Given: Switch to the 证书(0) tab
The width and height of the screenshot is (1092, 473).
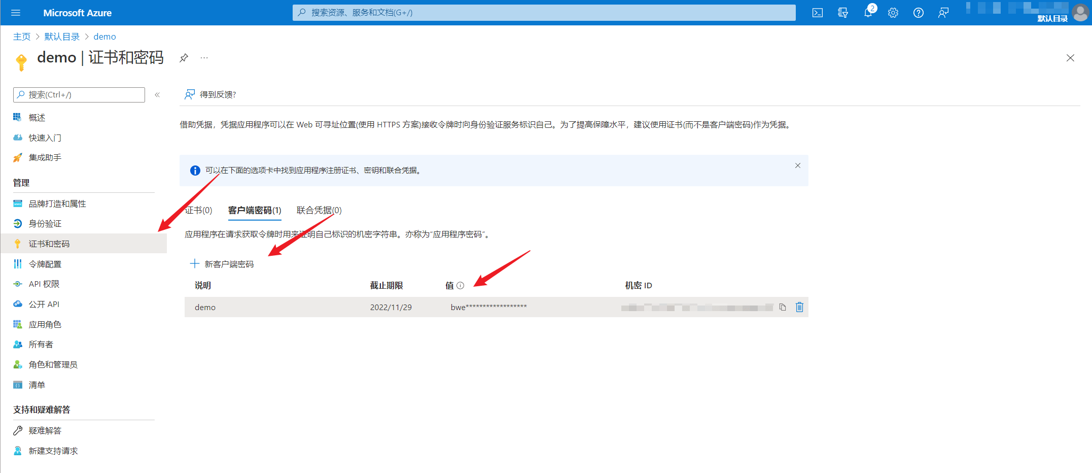Looking at the screenshot, I should (x=198, y=210).
